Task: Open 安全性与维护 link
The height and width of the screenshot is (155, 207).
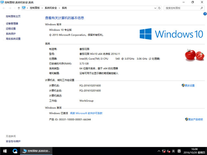Action: tap(13, 141)
